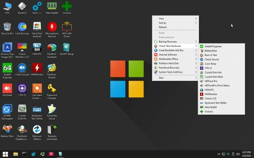Open AOMEI Backupper desktop icon
Image resolution: width=254 pixels, height=158 pixels.
7,112
